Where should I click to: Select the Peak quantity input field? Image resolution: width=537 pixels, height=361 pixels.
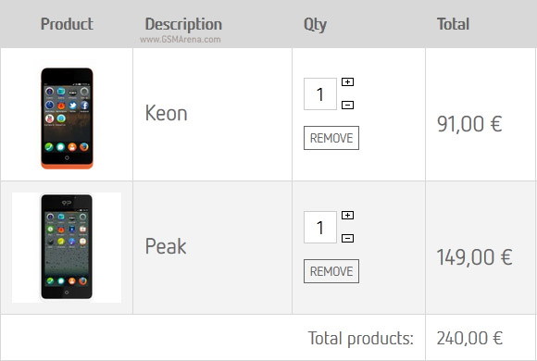(x=320, y=227)
